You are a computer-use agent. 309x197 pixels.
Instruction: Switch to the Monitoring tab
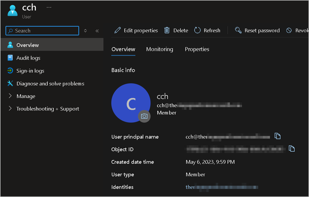pyautogui.click(x=159, y=49)
